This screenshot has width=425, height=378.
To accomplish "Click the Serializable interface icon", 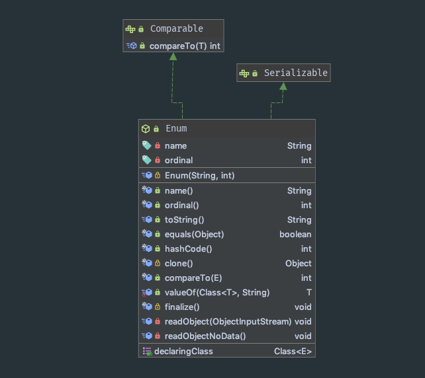I will tap(244, 73).
